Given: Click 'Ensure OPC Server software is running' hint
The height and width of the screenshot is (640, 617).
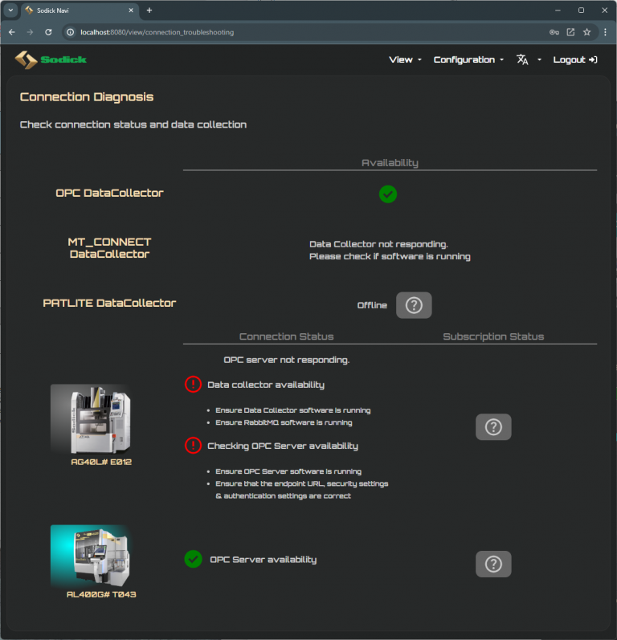Looking at the screenshot, I should point(288,471).
